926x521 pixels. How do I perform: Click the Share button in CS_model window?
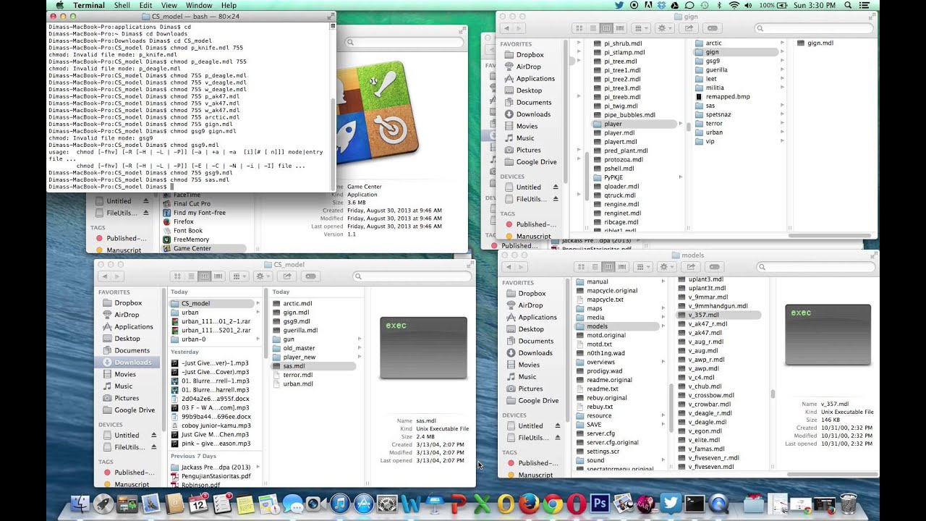coord(287,276)
